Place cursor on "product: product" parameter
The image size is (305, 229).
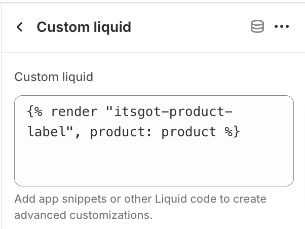pos(153,132)
